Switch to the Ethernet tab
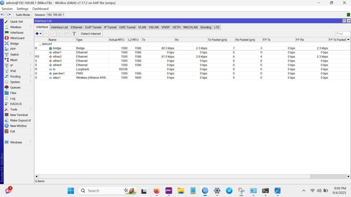 pyautogui.click(x=76, y=27)
